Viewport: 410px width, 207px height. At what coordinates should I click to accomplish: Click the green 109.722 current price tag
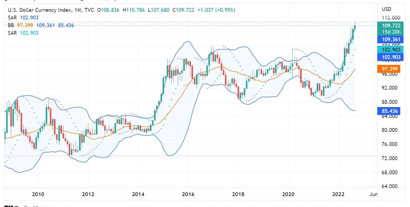click(x=391, y=26)
